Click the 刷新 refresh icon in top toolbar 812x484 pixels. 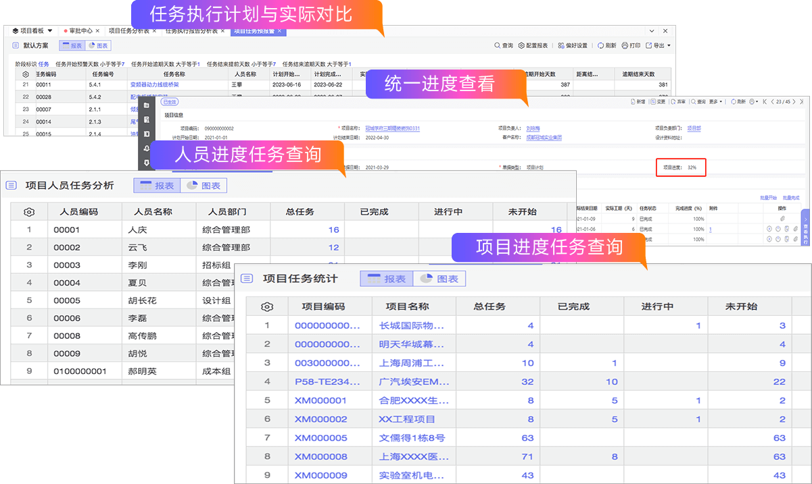601,46
